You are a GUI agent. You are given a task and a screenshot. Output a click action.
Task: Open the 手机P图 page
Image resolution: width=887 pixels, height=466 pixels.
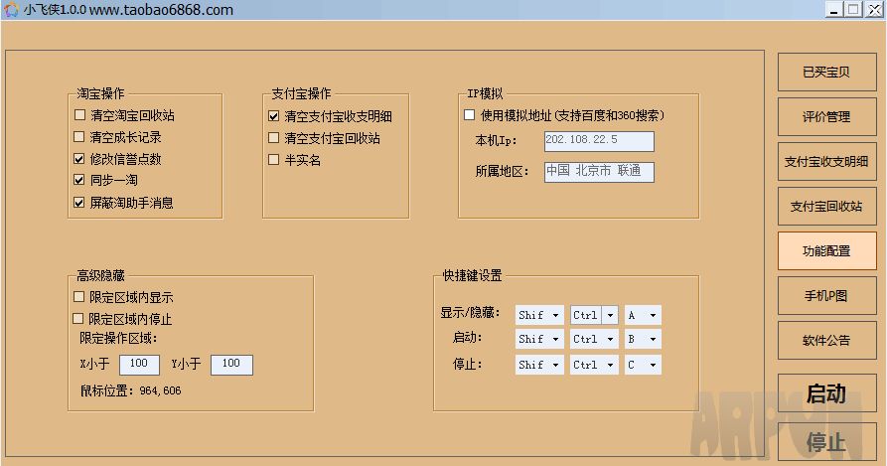tap(827, 295)
